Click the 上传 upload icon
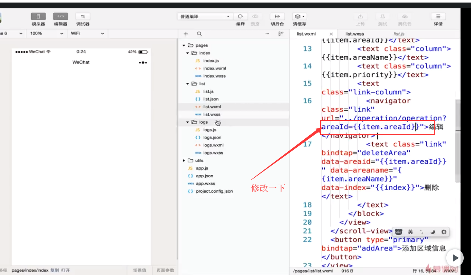The image size is (471, 275). click(360, 16)
